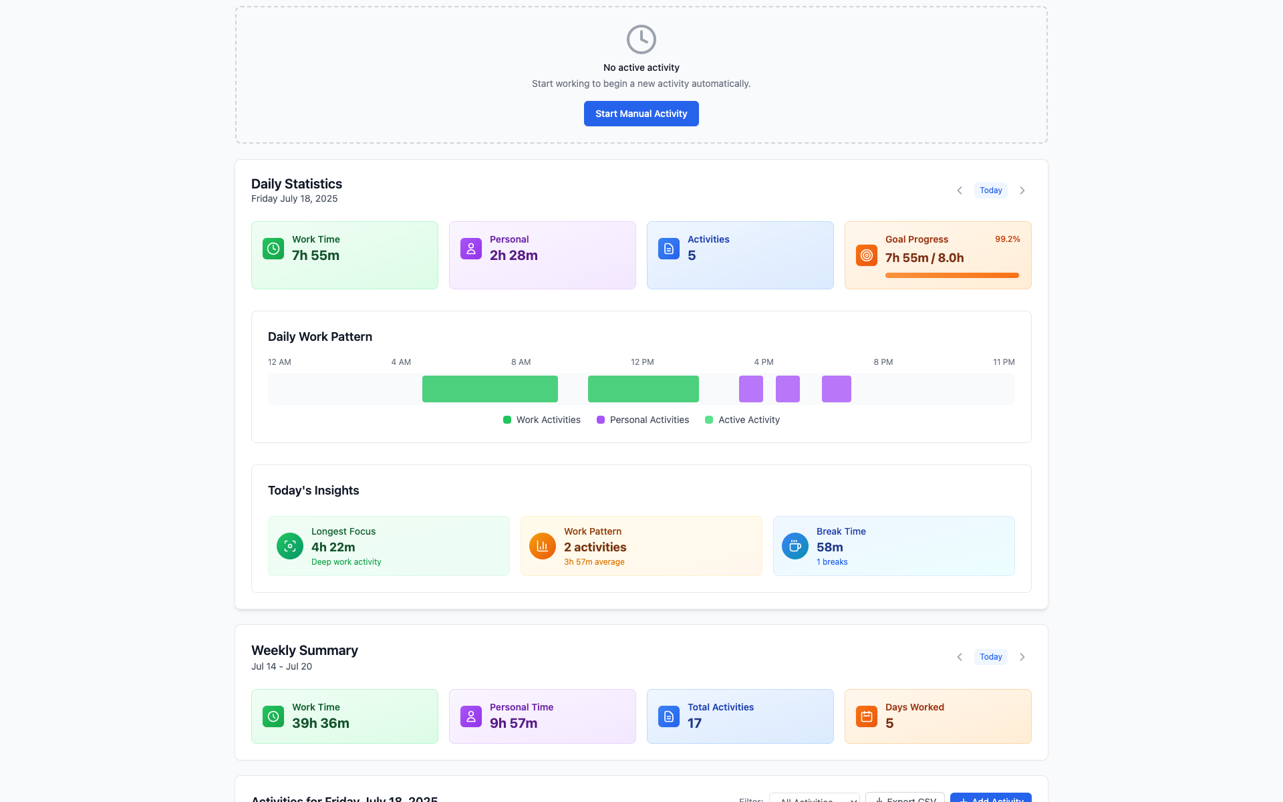Viewport: 1283px width, 802px height.
Task: Click the purple person icon in Personal Time card
Action: (x=471, y=716)
